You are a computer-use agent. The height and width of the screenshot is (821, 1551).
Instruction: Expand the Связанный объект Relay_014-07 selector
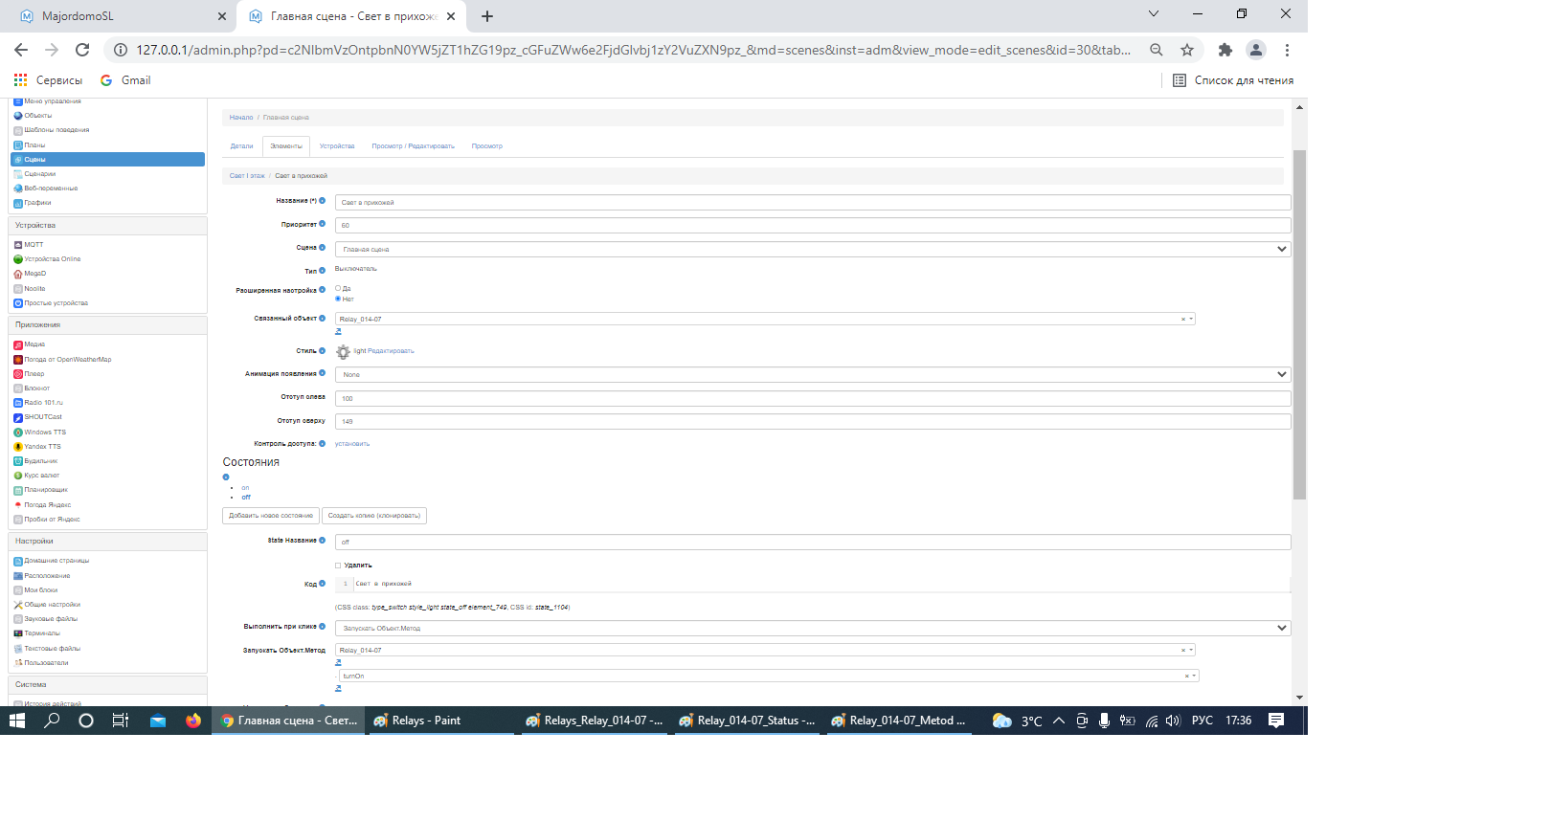(x=1192, y=319)
